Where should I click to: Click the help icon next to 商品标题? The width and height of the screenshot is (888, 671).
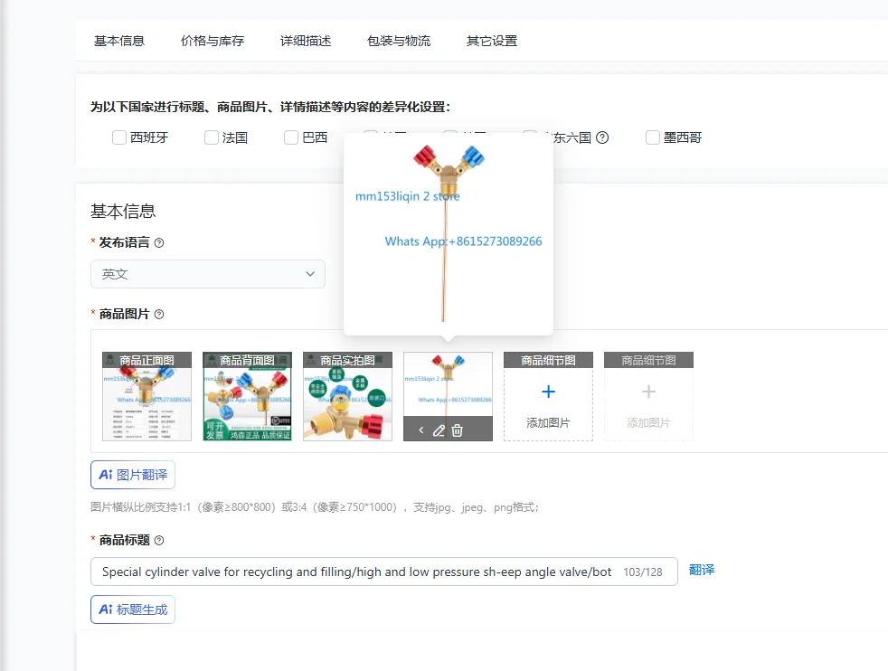point(159,540)
